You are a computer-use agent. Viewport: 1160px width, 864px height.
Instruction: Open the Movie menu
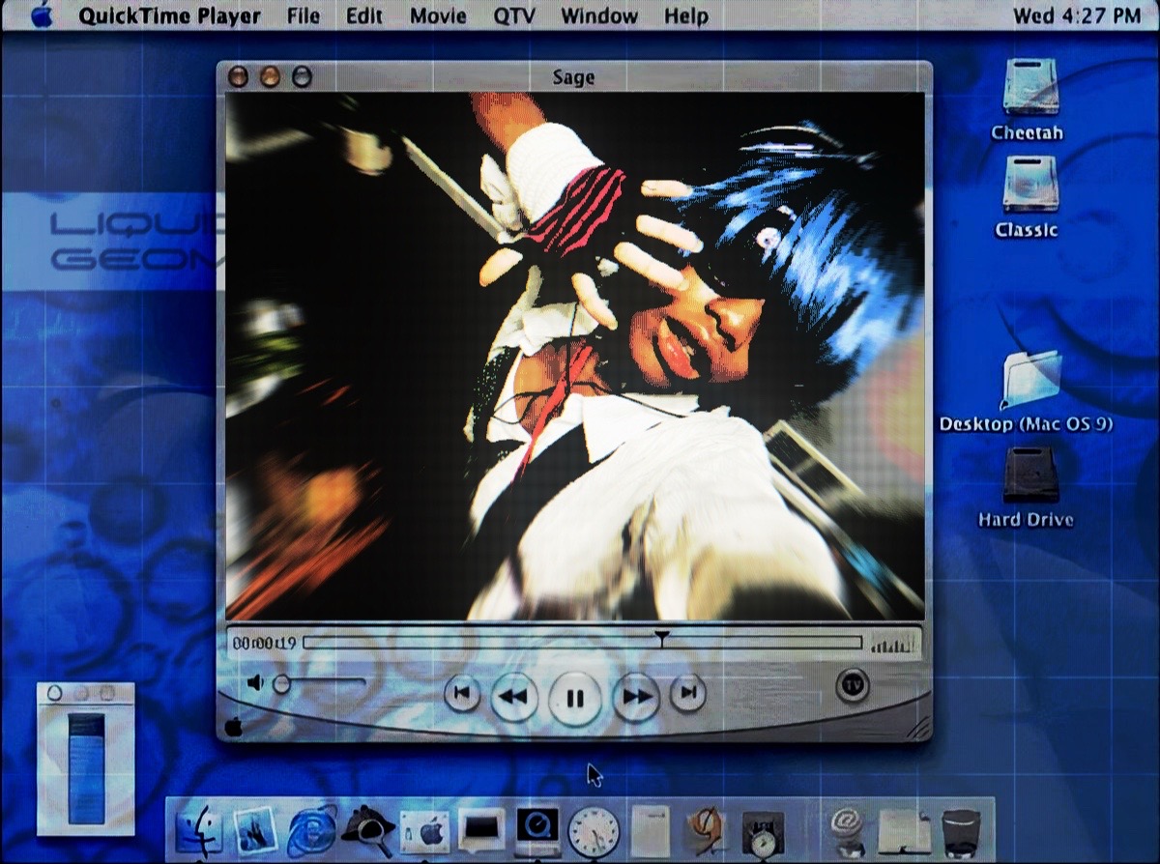(438, 16)
